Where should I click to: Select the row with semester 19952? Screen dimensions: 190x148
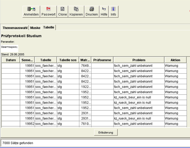coord(94,124)
